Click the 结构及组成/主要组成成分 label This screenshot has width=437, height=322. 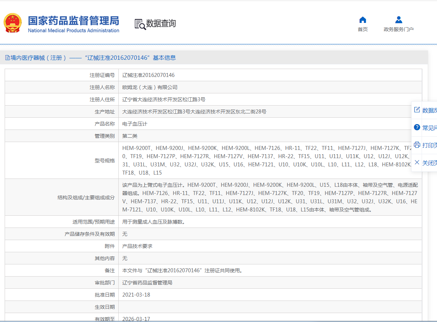pyautogui.click(x=86, y=197)
